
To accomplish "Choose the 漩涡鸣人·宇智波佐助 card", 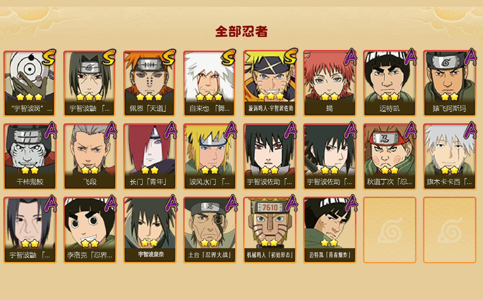I will click(269, 83).
